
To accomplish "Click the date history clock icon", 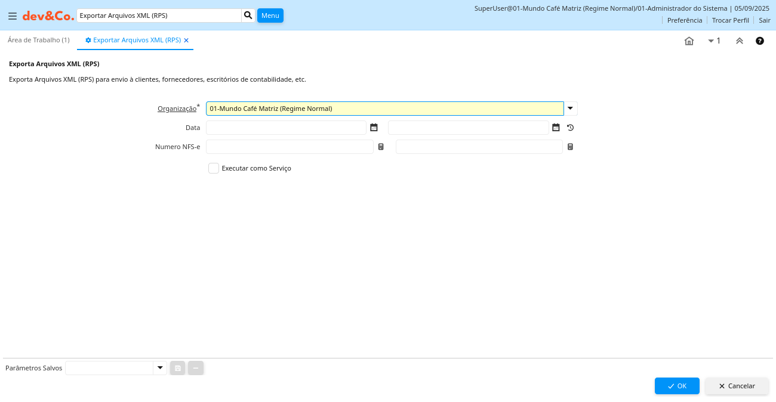I will tap(570, 128).
